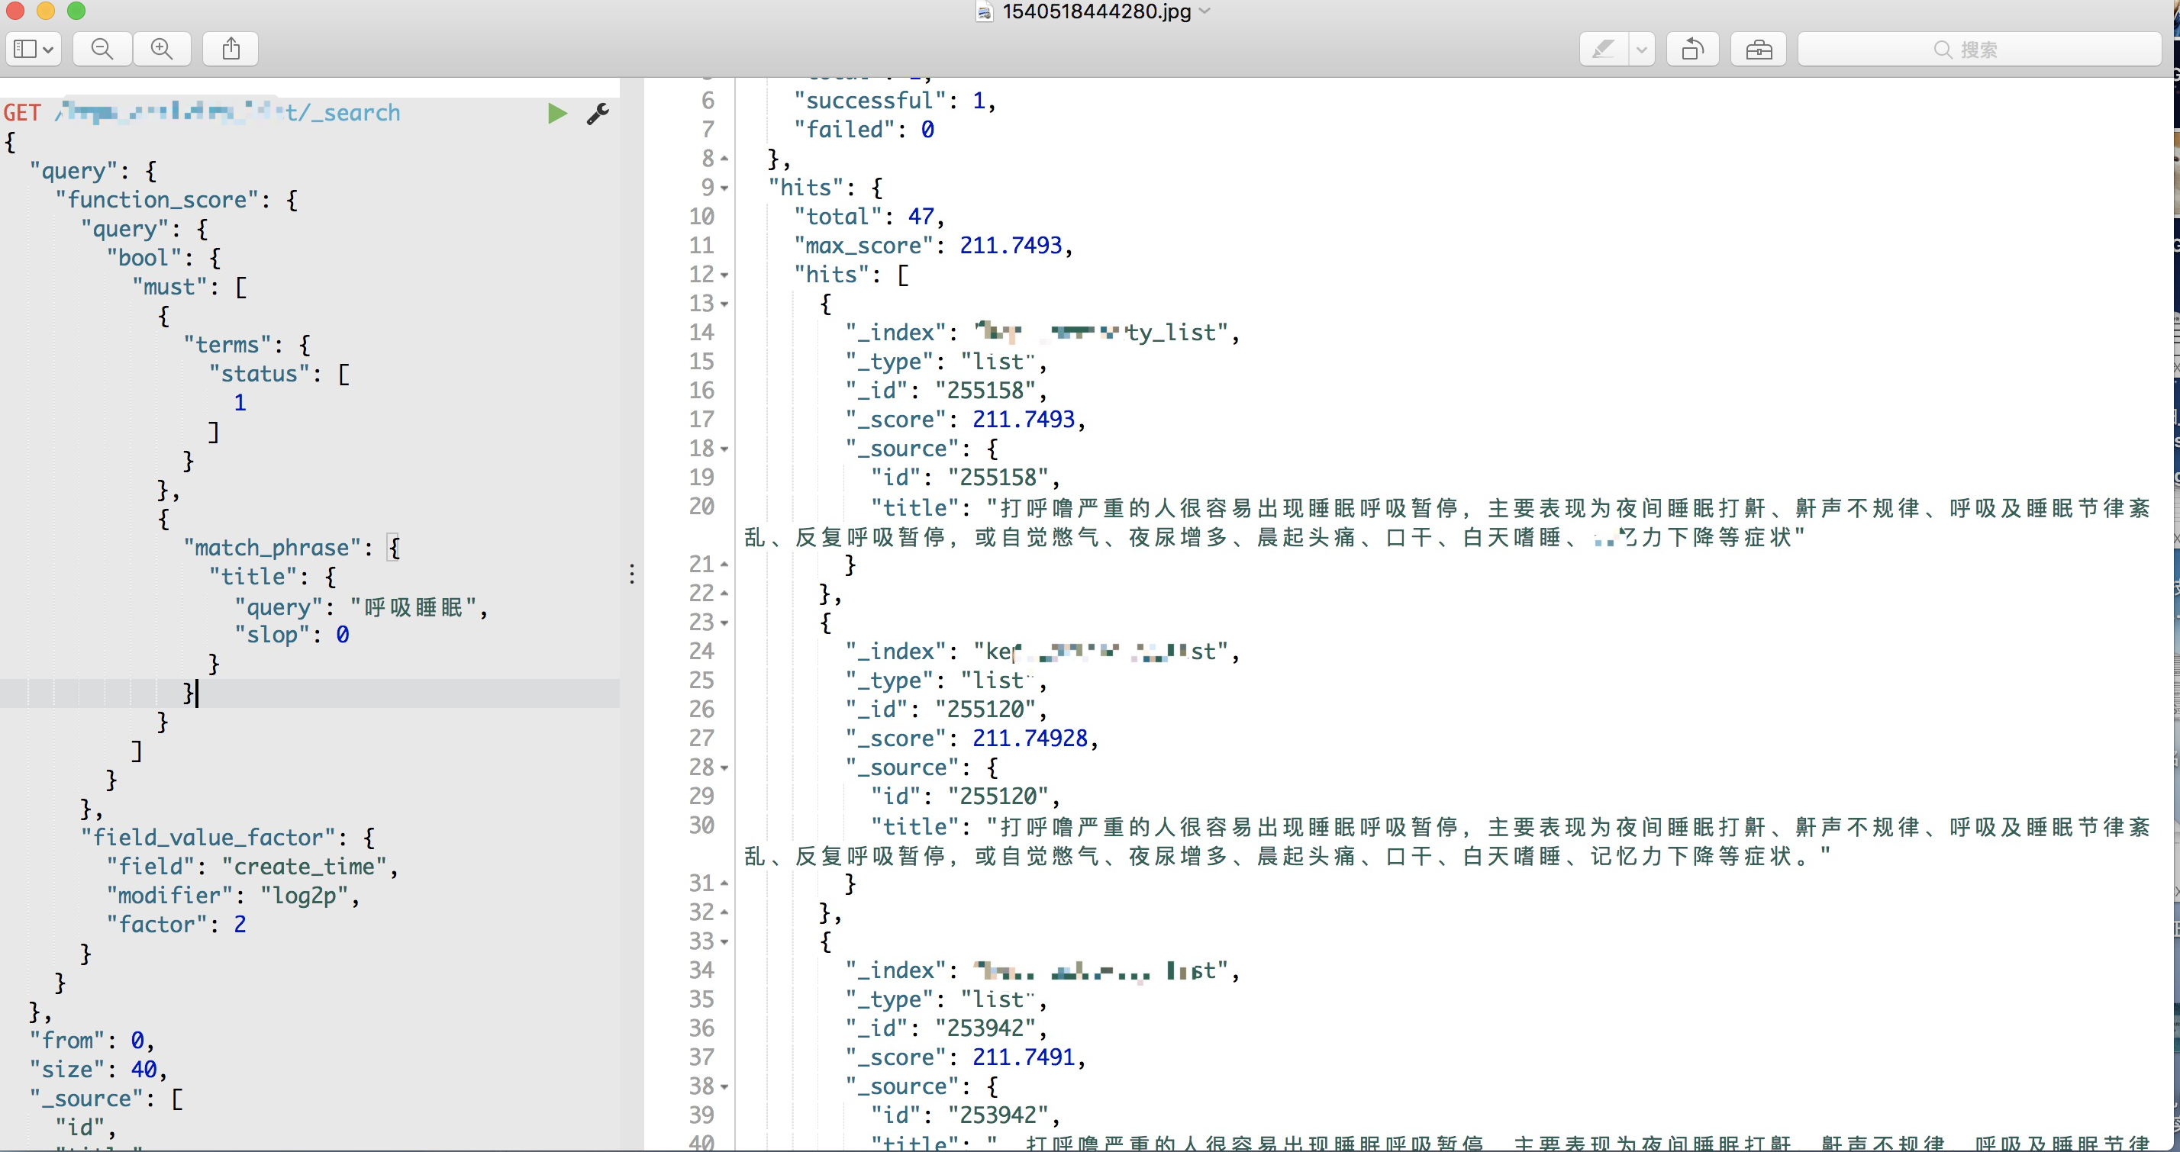Collapse the fold arrow at line 8

click(724, 158)
